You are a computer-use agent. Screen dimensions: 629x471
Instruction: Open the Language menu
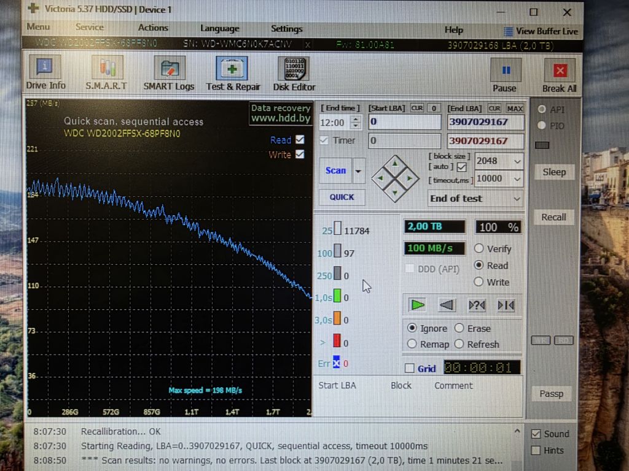(x=219, y=28)
